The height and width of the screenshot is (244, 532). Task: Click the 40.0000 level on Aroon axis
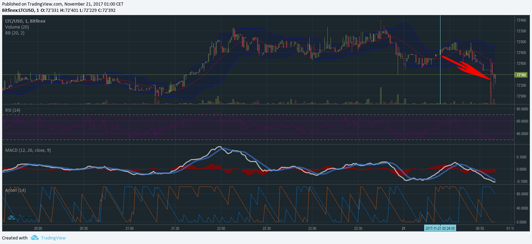pos(523,208)
